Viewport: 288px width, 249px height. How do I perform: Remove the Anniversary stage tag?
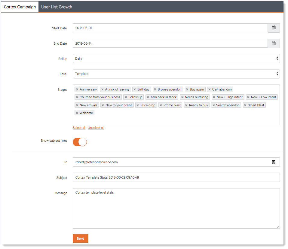[77, 89]
